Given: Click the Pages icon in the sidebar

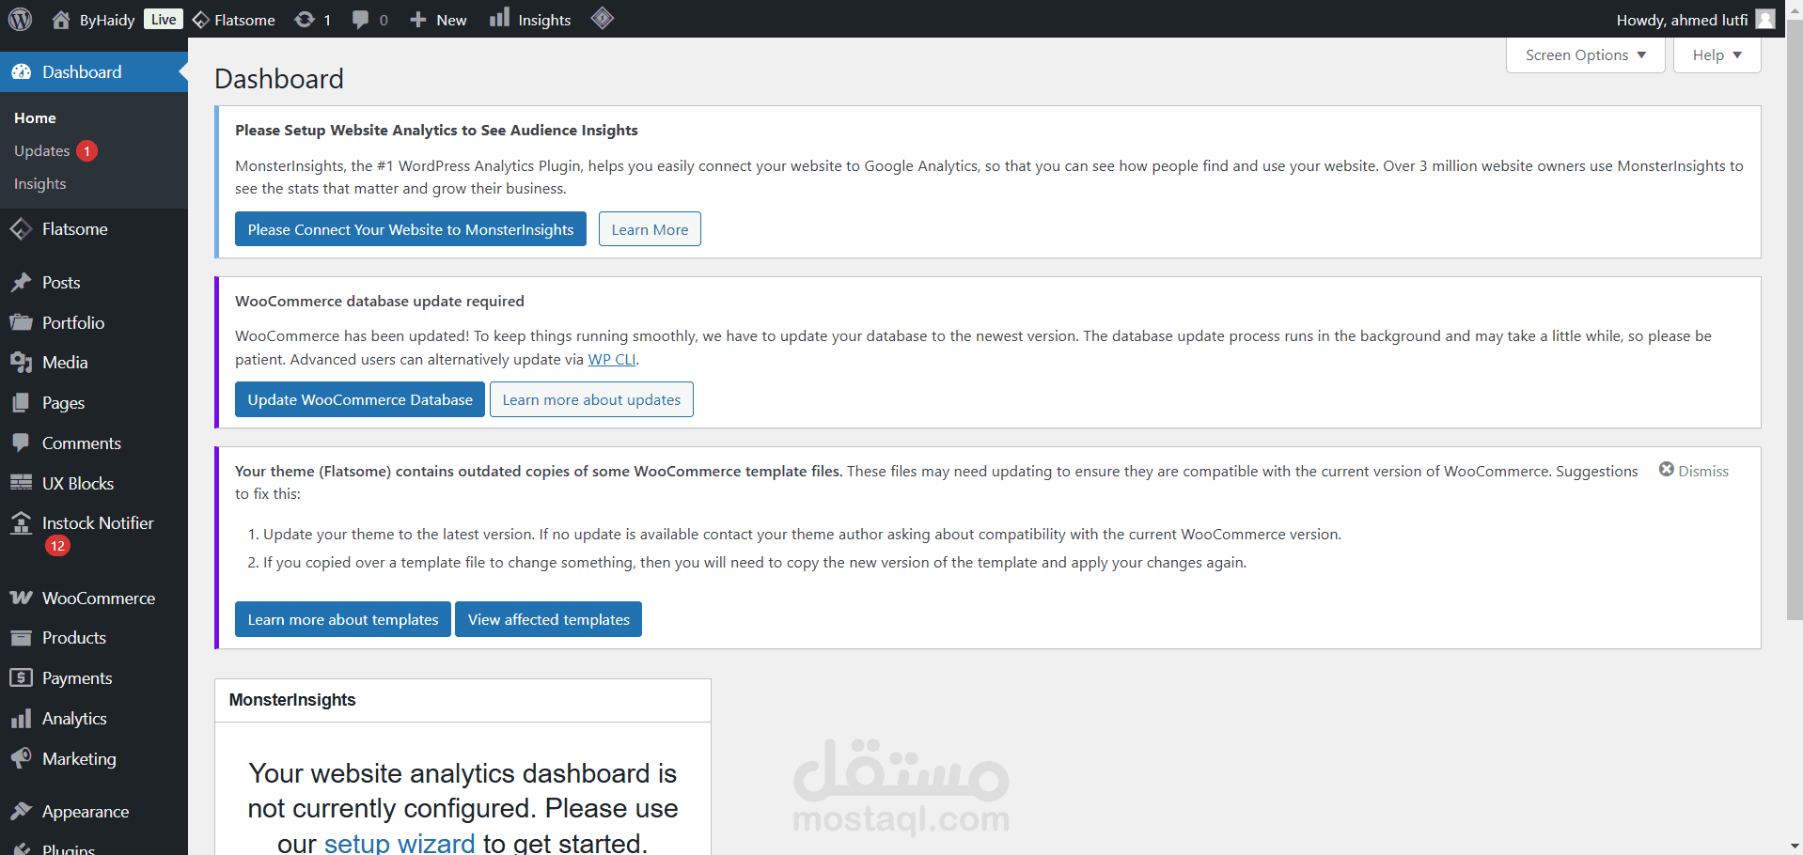Looking at the screenshot, I should (22, 403).
